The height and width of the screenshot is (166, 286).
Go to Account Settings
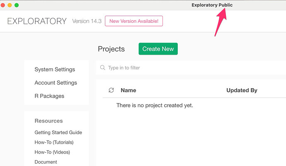[x=56, y=83]
